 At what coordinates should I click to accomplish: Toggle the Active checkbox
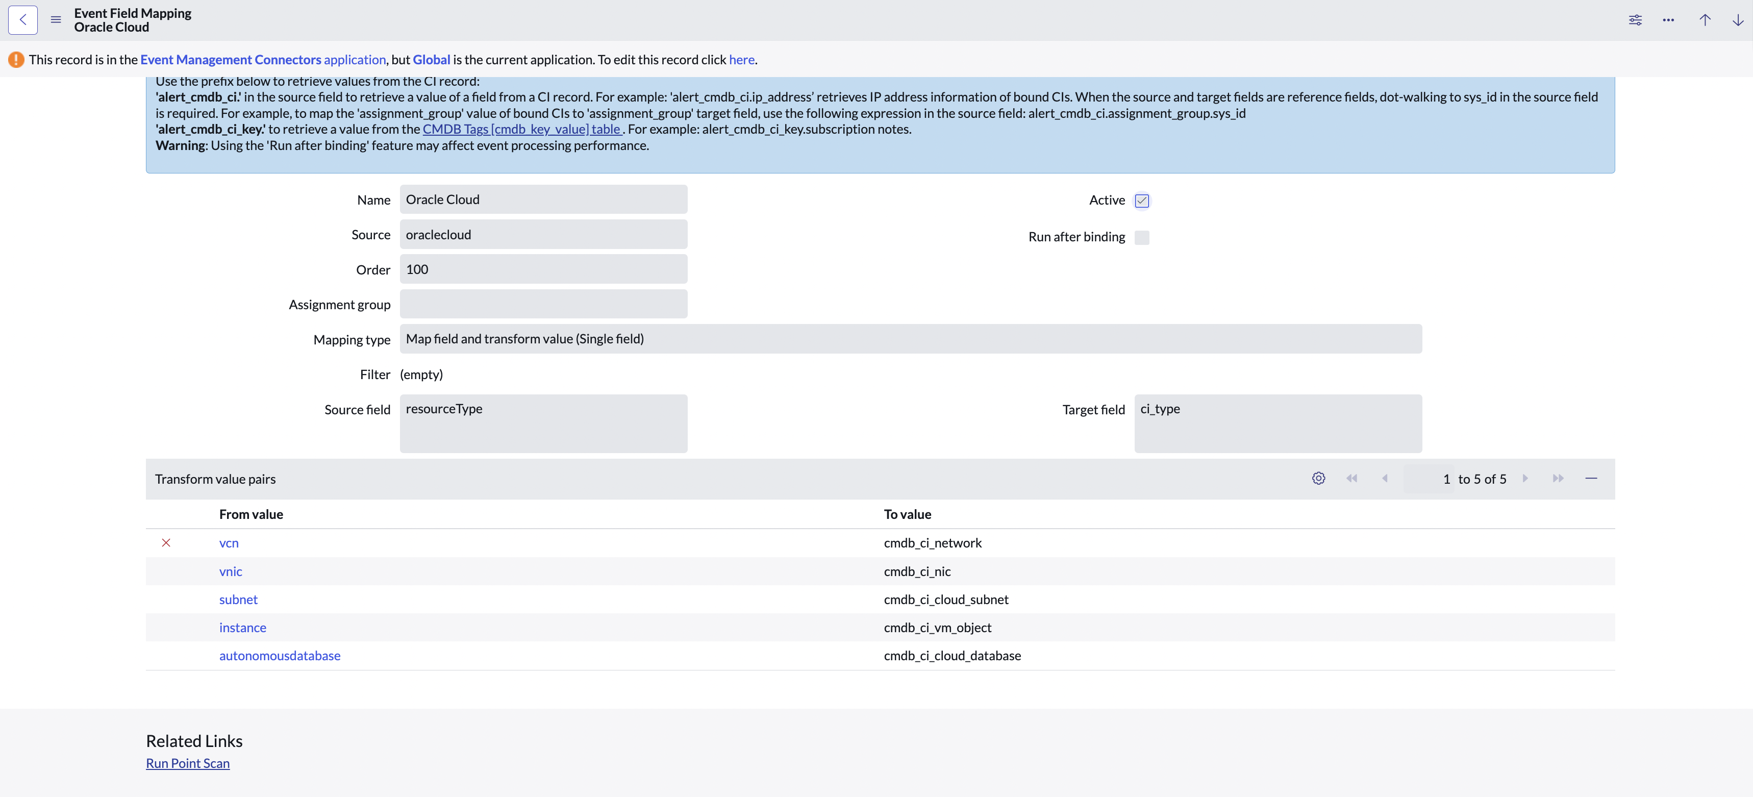tap(1142, 201)
